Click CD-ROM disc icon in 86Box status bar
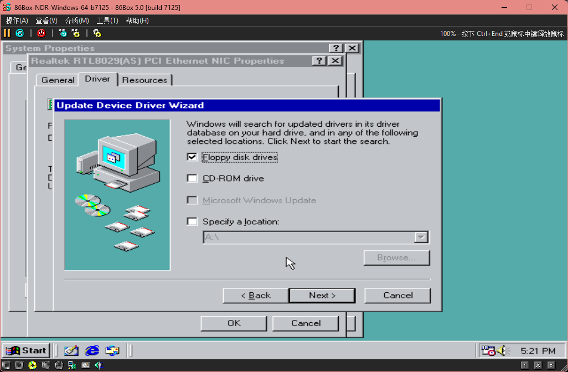 coord(33,365)
